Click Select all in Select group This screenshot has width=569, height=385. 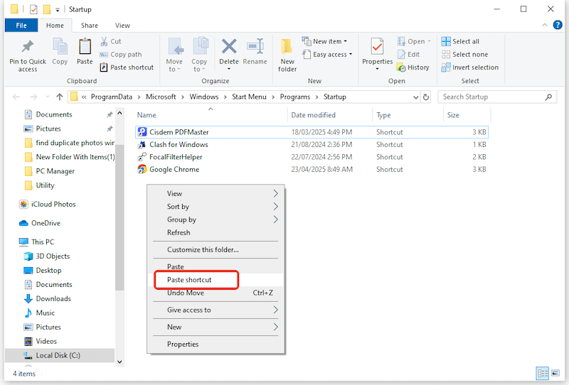460,42
